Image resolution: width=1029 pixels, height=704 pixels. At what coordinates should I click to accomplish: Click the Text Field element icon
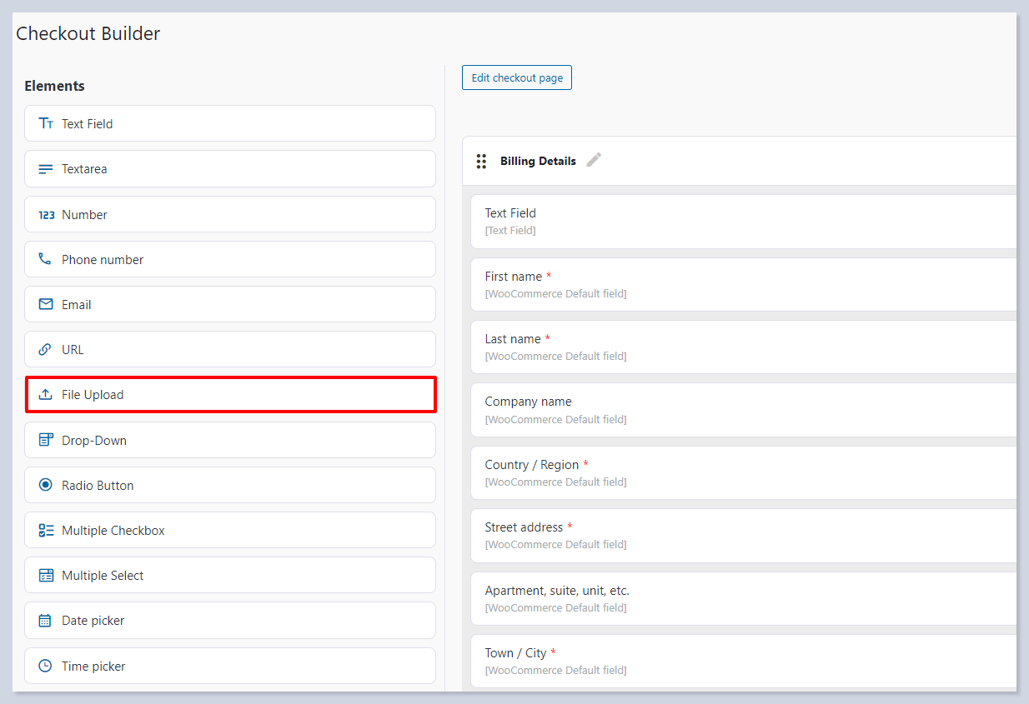click(46, 123)
